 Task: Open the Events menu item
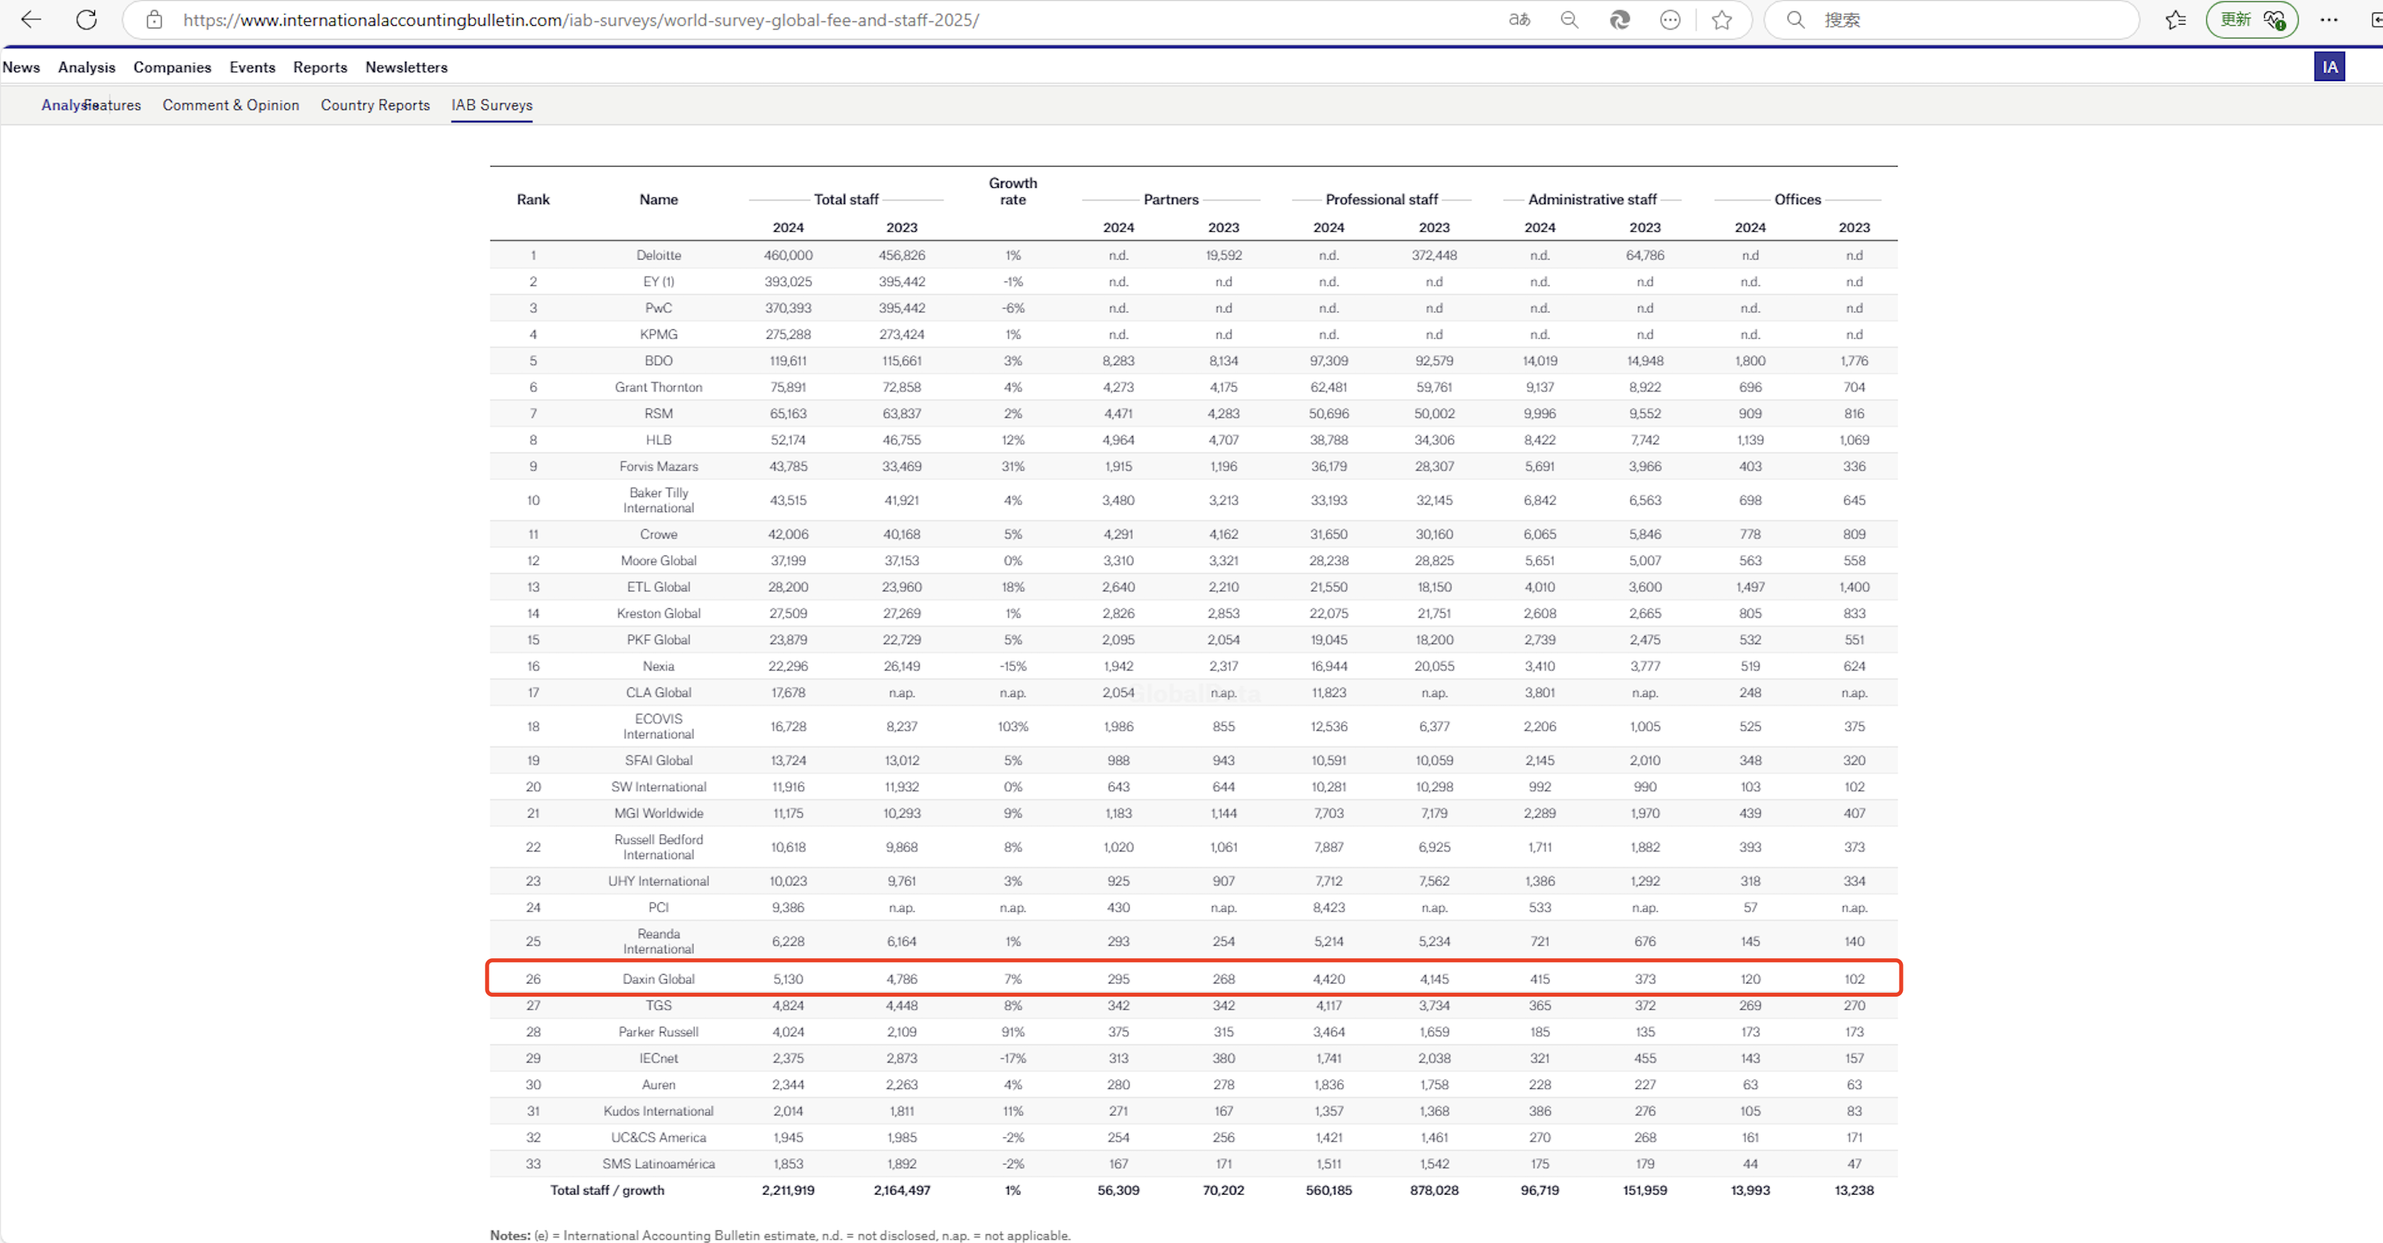tap(252, 68)
